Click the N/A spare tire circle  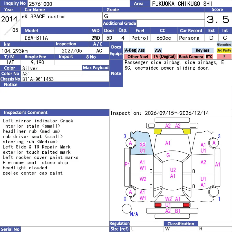(x=127, y=209)
